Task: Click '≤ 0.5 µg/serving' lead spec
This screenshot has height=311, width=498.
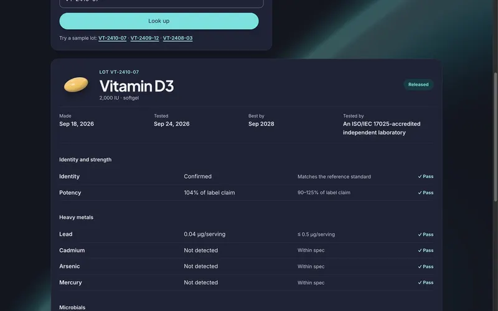Action: (x=316, y=234)
